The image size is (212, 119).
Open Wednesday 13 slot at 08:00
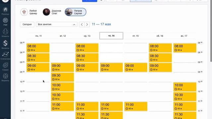click(87, 48)
